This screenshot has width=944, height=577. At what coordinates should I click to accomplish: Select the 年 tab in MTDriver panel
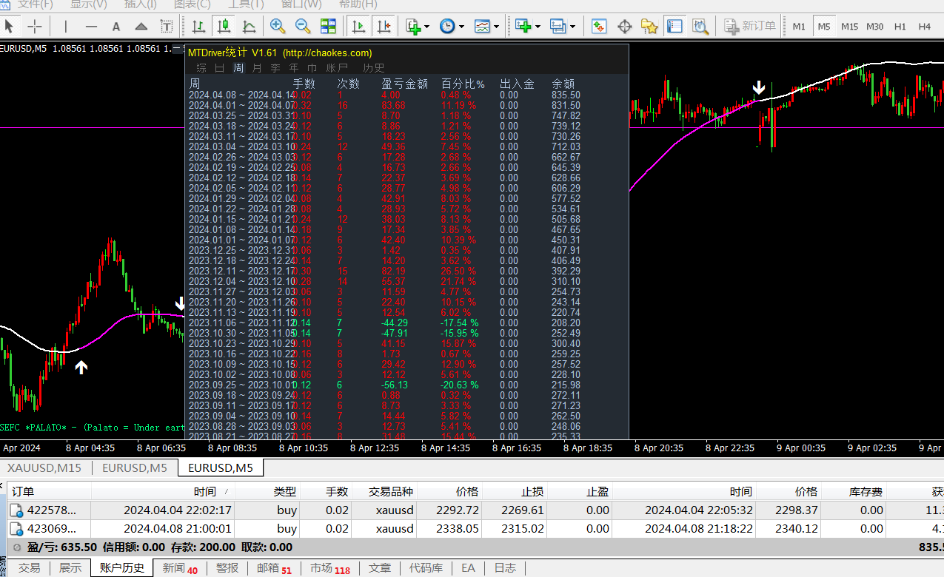point(294,68)
